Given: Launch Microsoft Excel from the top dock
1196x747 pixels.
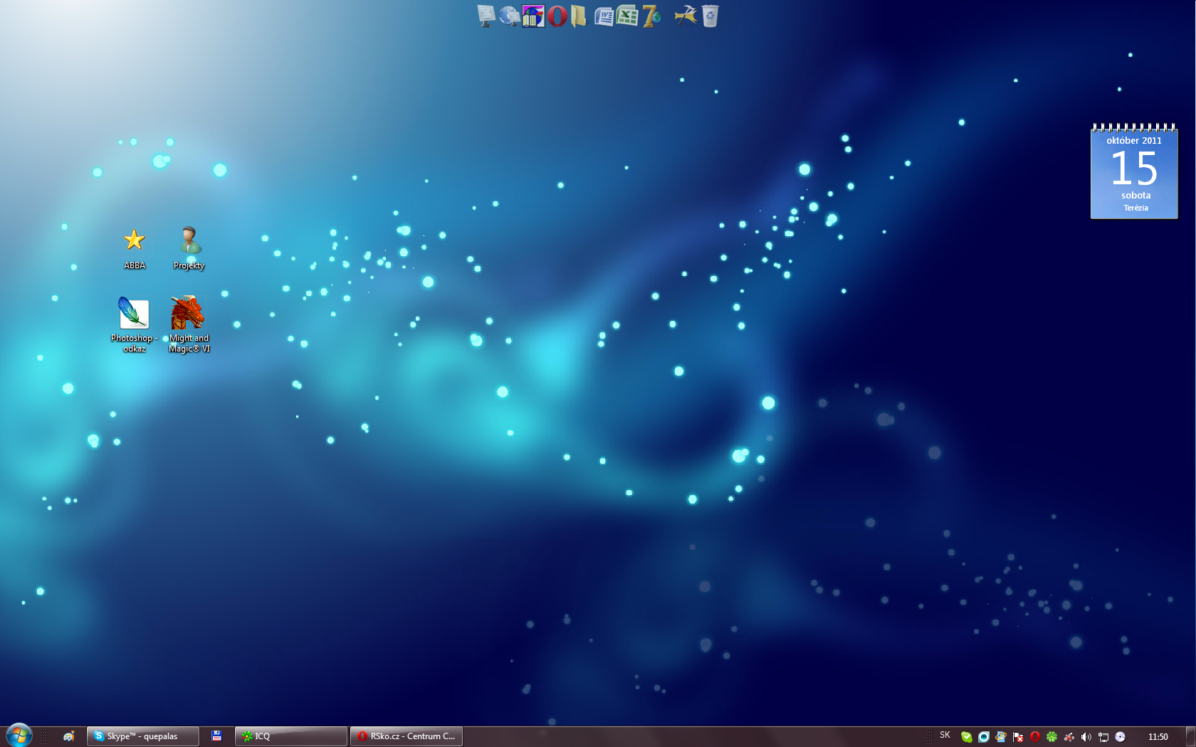Looking at the screenshot, I should [627, 16].
